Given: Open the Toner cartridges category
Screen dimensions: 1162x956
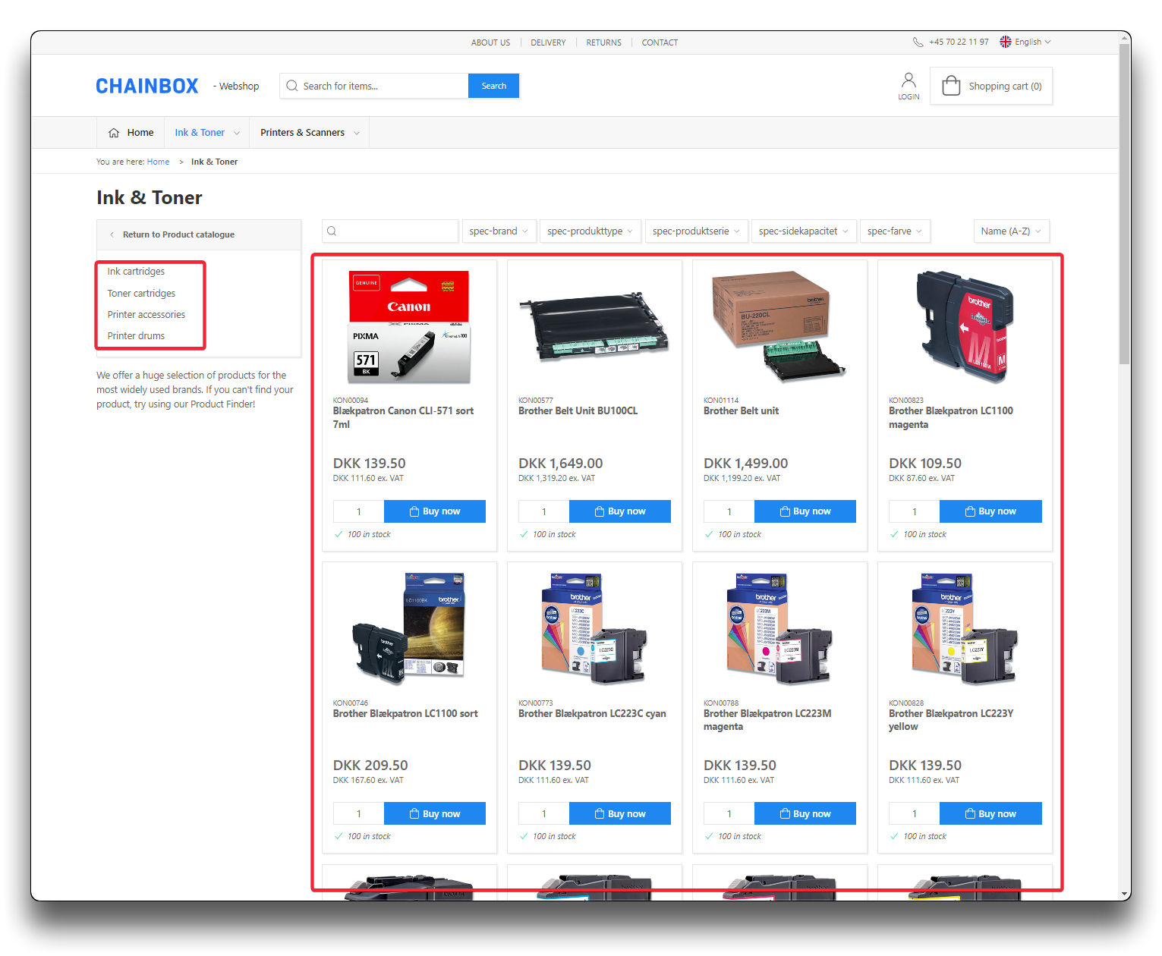Looking at the screenshot, I should tap(141, 294).
